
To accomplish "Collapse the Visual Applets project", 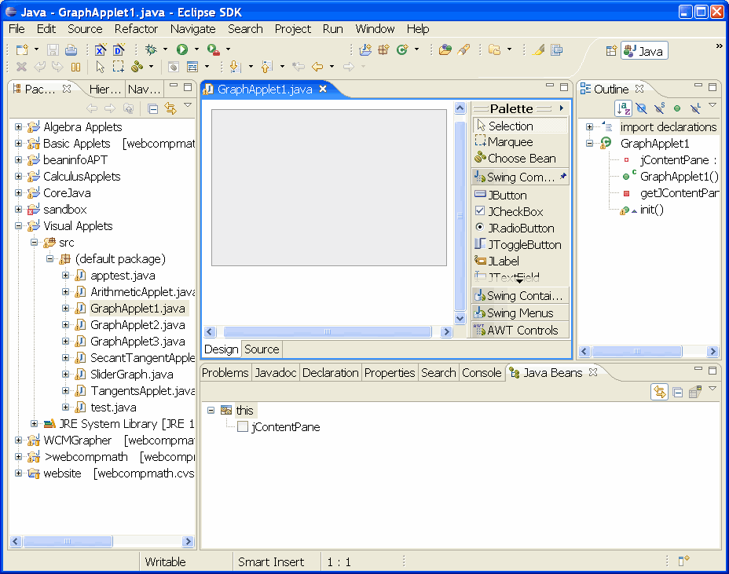I will click(x=19, y=226).
